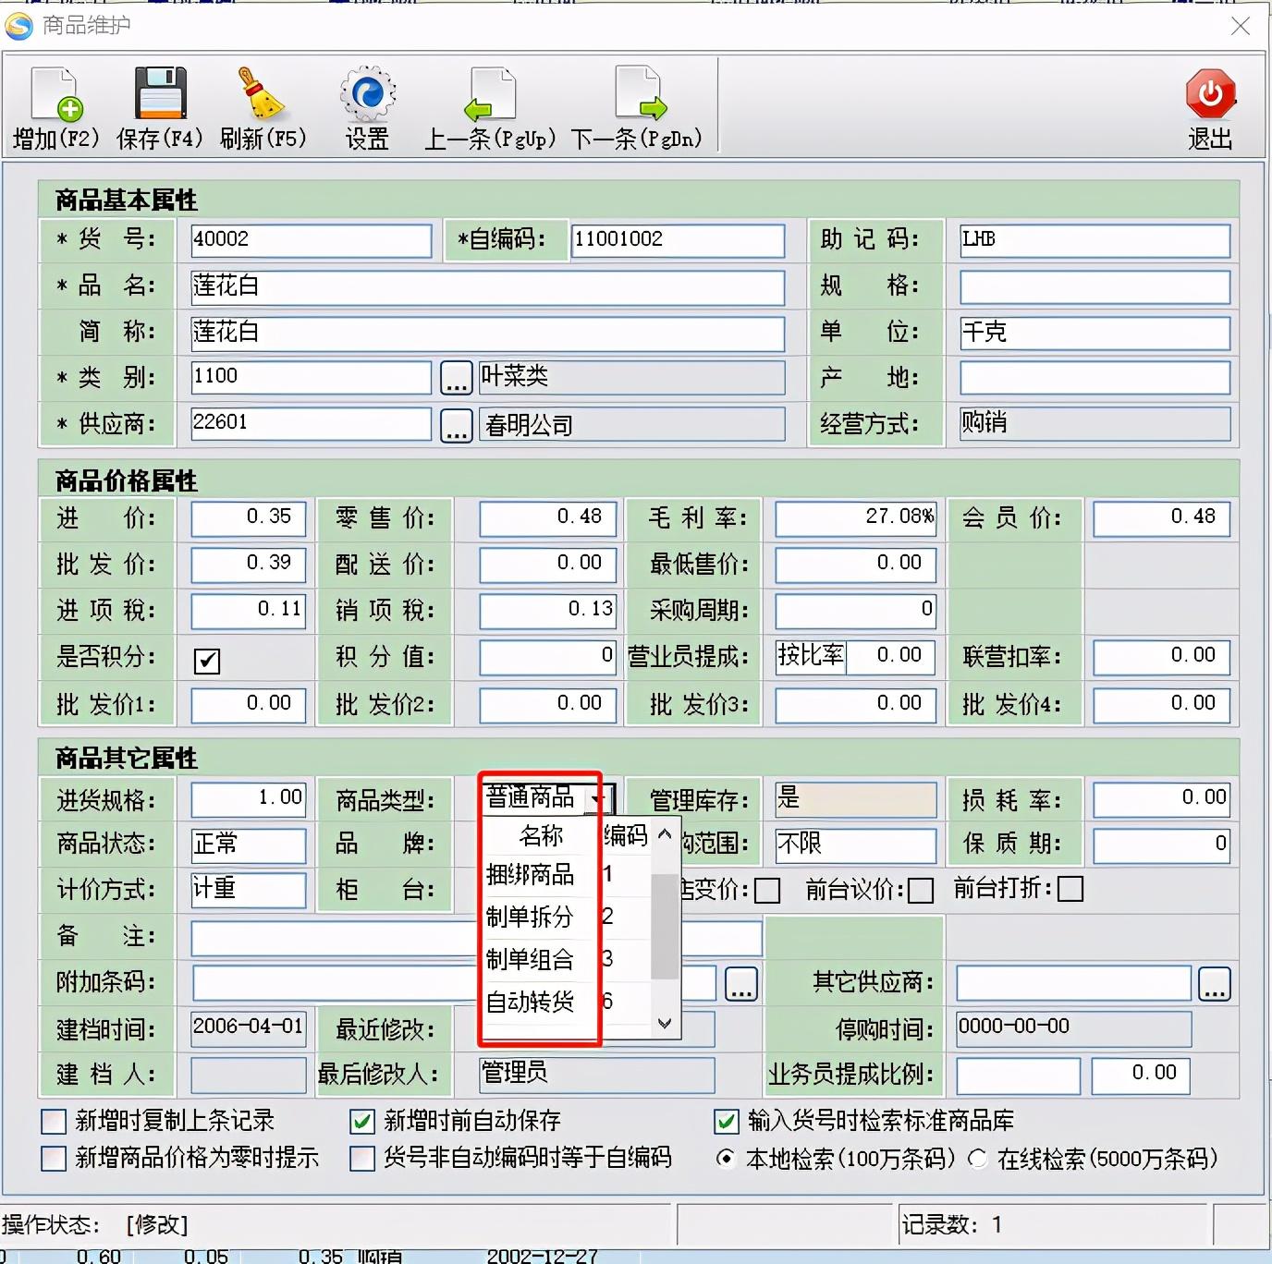Go to previous record 上一条(PgUp)
Screen dimensions: 1272x1264
point(490,94)
